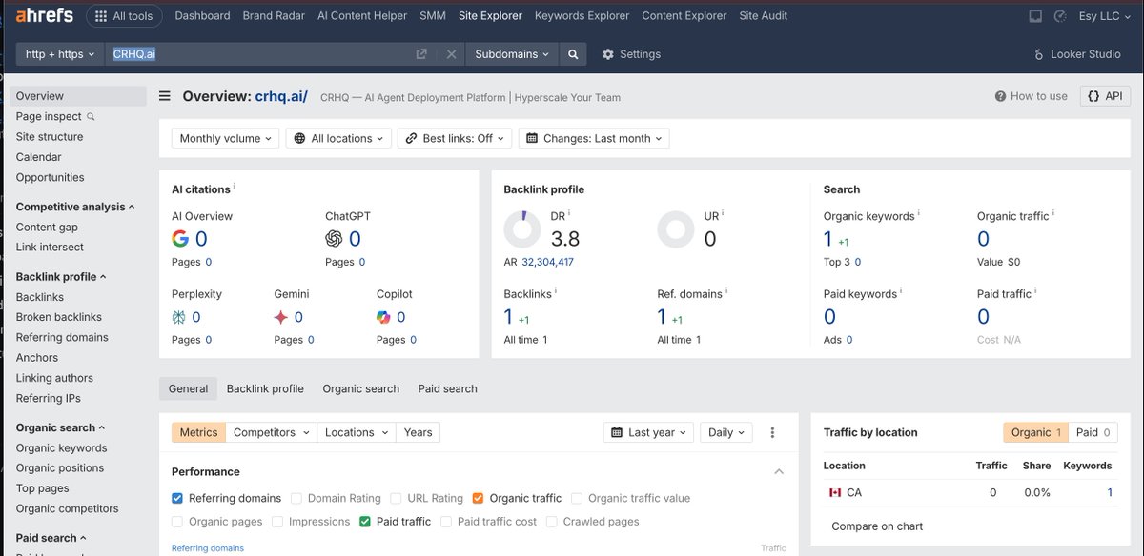Viewport: 1144px width, 556px height.
Task: Uncheck the Organic traffic checkbox
Action: [x=478, y=498]
